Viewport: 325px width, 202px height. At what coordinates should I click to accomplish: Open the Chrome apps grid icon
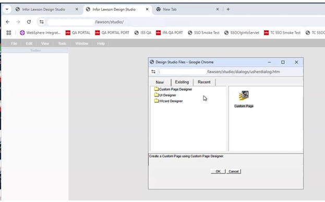pos(9,33)
